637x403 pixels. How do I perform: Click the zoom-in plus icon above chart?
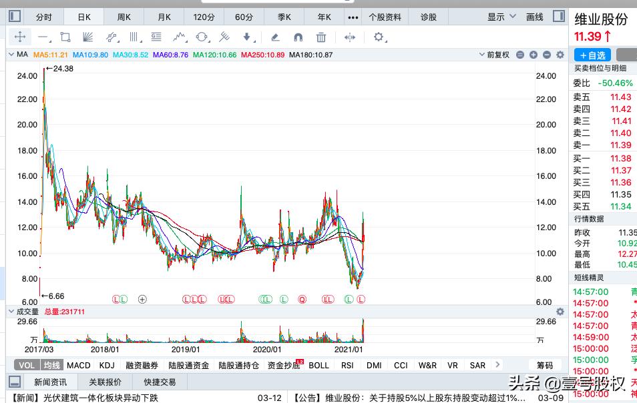click(534, 55)
